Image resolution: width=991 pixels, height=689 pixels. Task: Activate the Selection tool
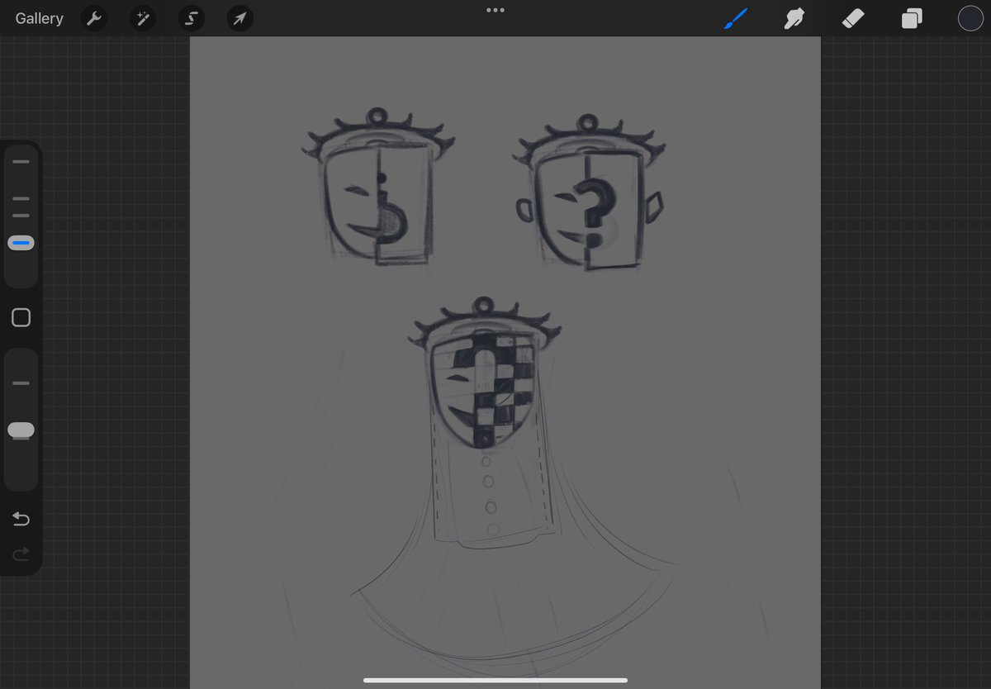click(192, 18)
